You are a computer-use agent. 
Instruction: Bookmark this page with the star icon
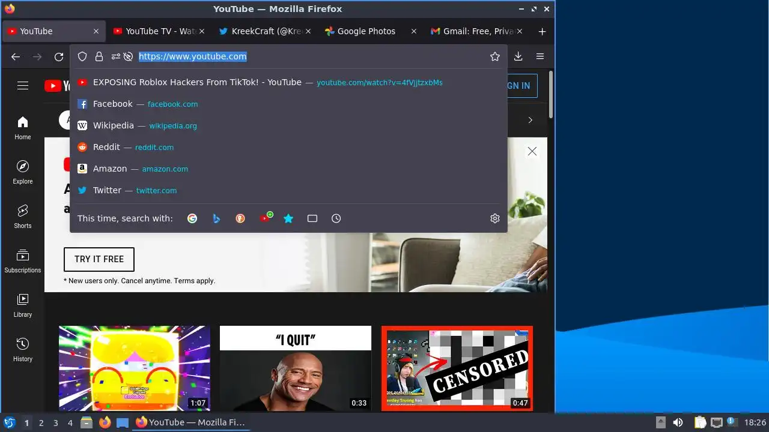495,56
